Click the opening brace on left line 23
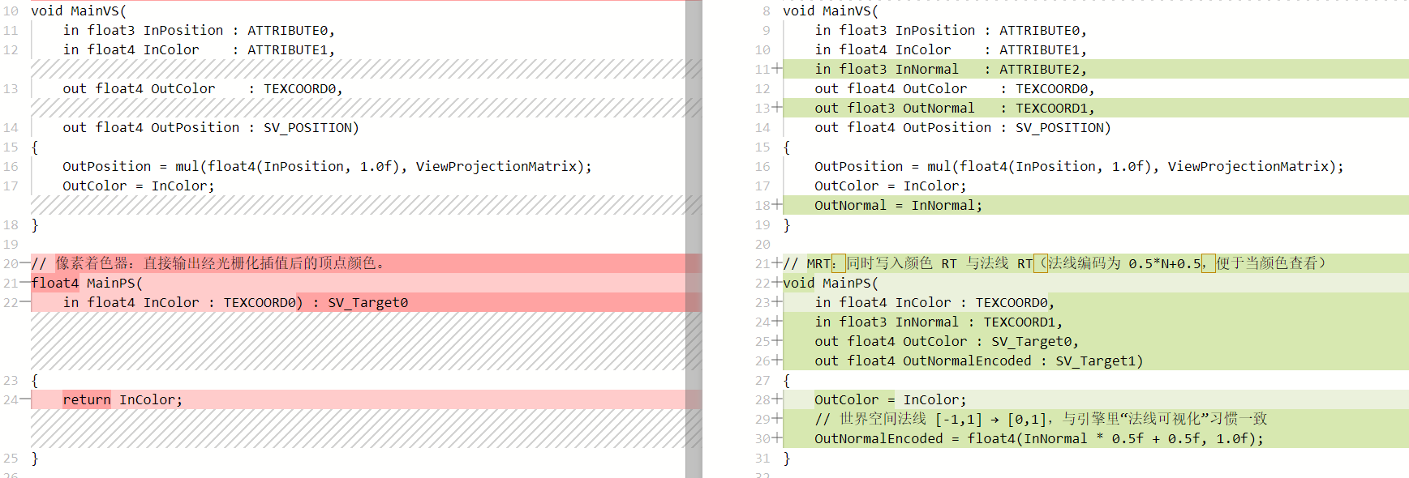The width and height of the screenshot is (1409, 478). click(x=34, y=380)
